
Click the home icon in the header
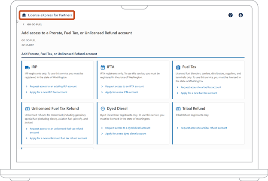pyautogui.click(x=24, y=15)
